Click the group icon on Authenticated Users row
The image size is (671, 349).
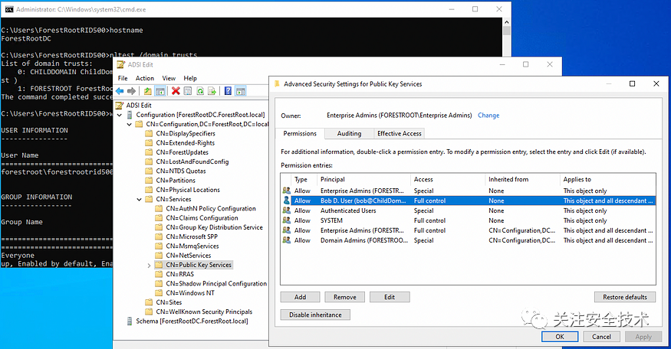[286, 210]
